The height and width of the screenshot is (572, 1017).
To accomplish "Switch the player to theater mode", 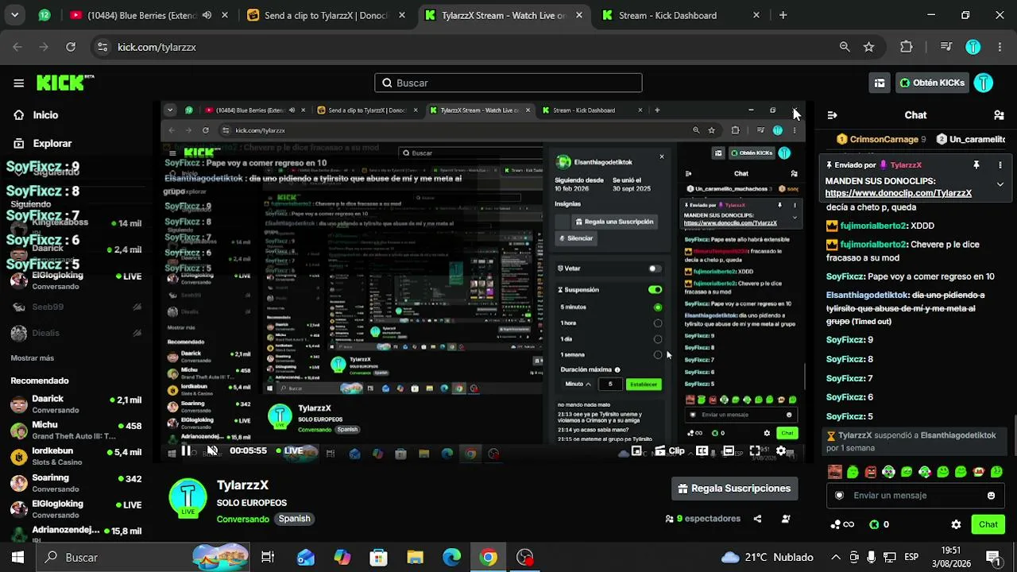I will coord(728,450).
